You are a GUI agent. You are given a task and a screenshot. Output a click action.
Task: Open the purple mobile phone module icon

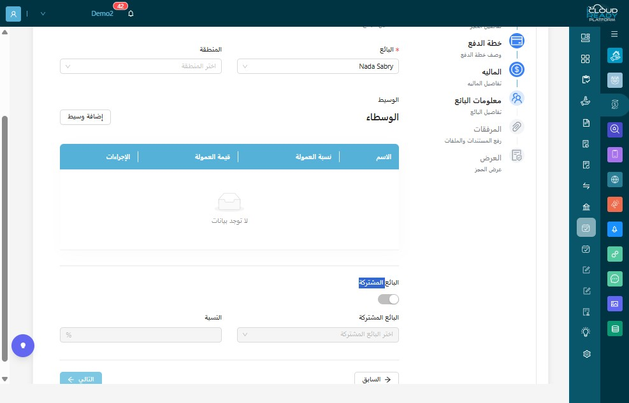click(614, 154)
